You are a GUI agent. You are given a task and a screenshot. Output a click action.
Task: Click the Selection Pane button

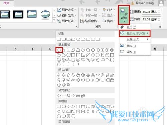[89, 21]
